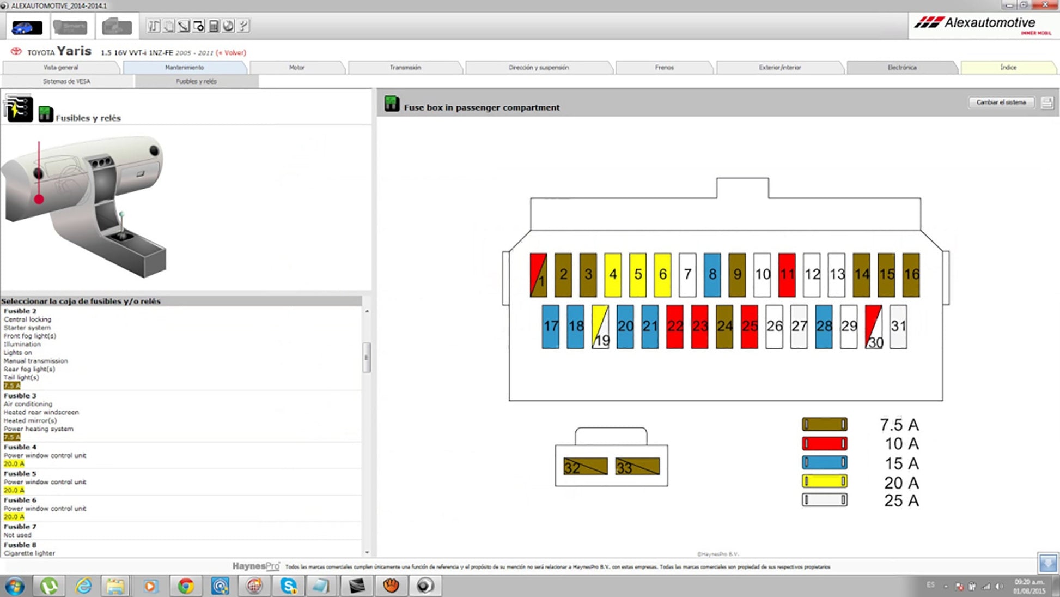Click the print icon beside Cambiar el sistema
Viewport: 1060px width, 597px height.
[1046, 102]
